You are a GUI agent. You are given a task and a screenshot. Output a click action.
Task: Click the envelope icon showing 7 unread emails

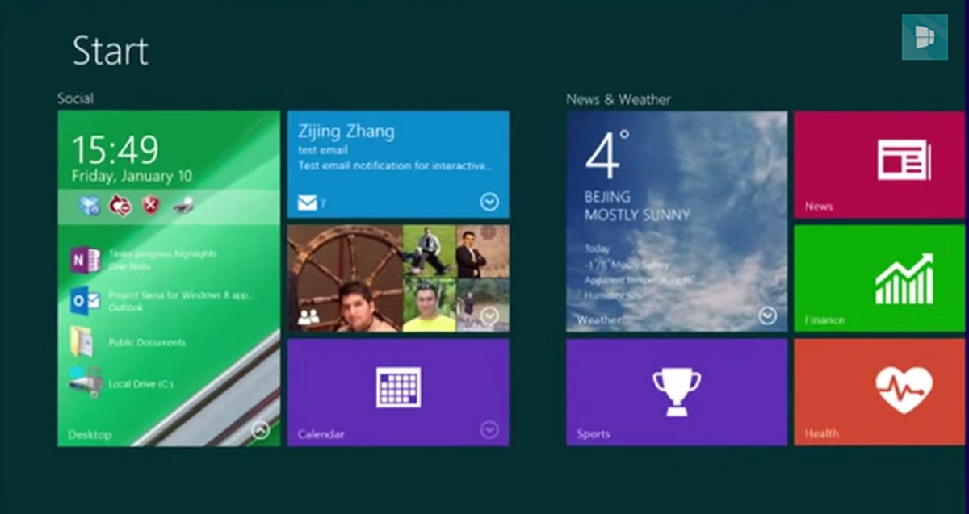pos(309,203)
